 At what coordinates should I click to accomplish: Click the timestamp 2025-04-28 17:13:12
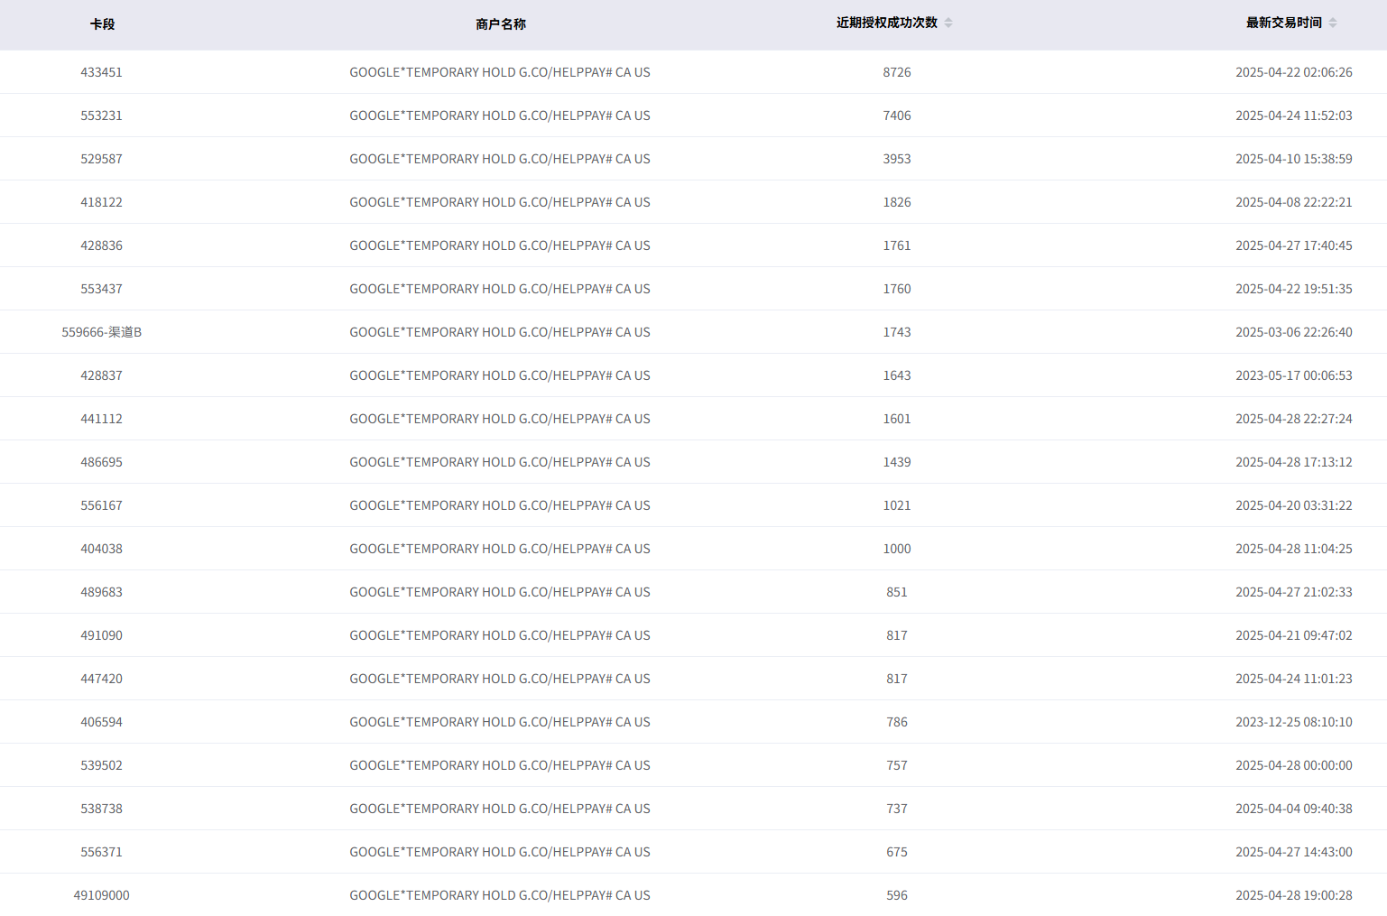tap(1294, 462)
